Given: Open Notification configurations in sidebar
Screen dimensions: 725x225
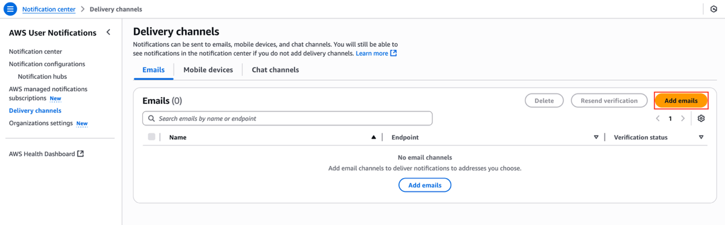Looking at the screenshot, I should point(47,64).
